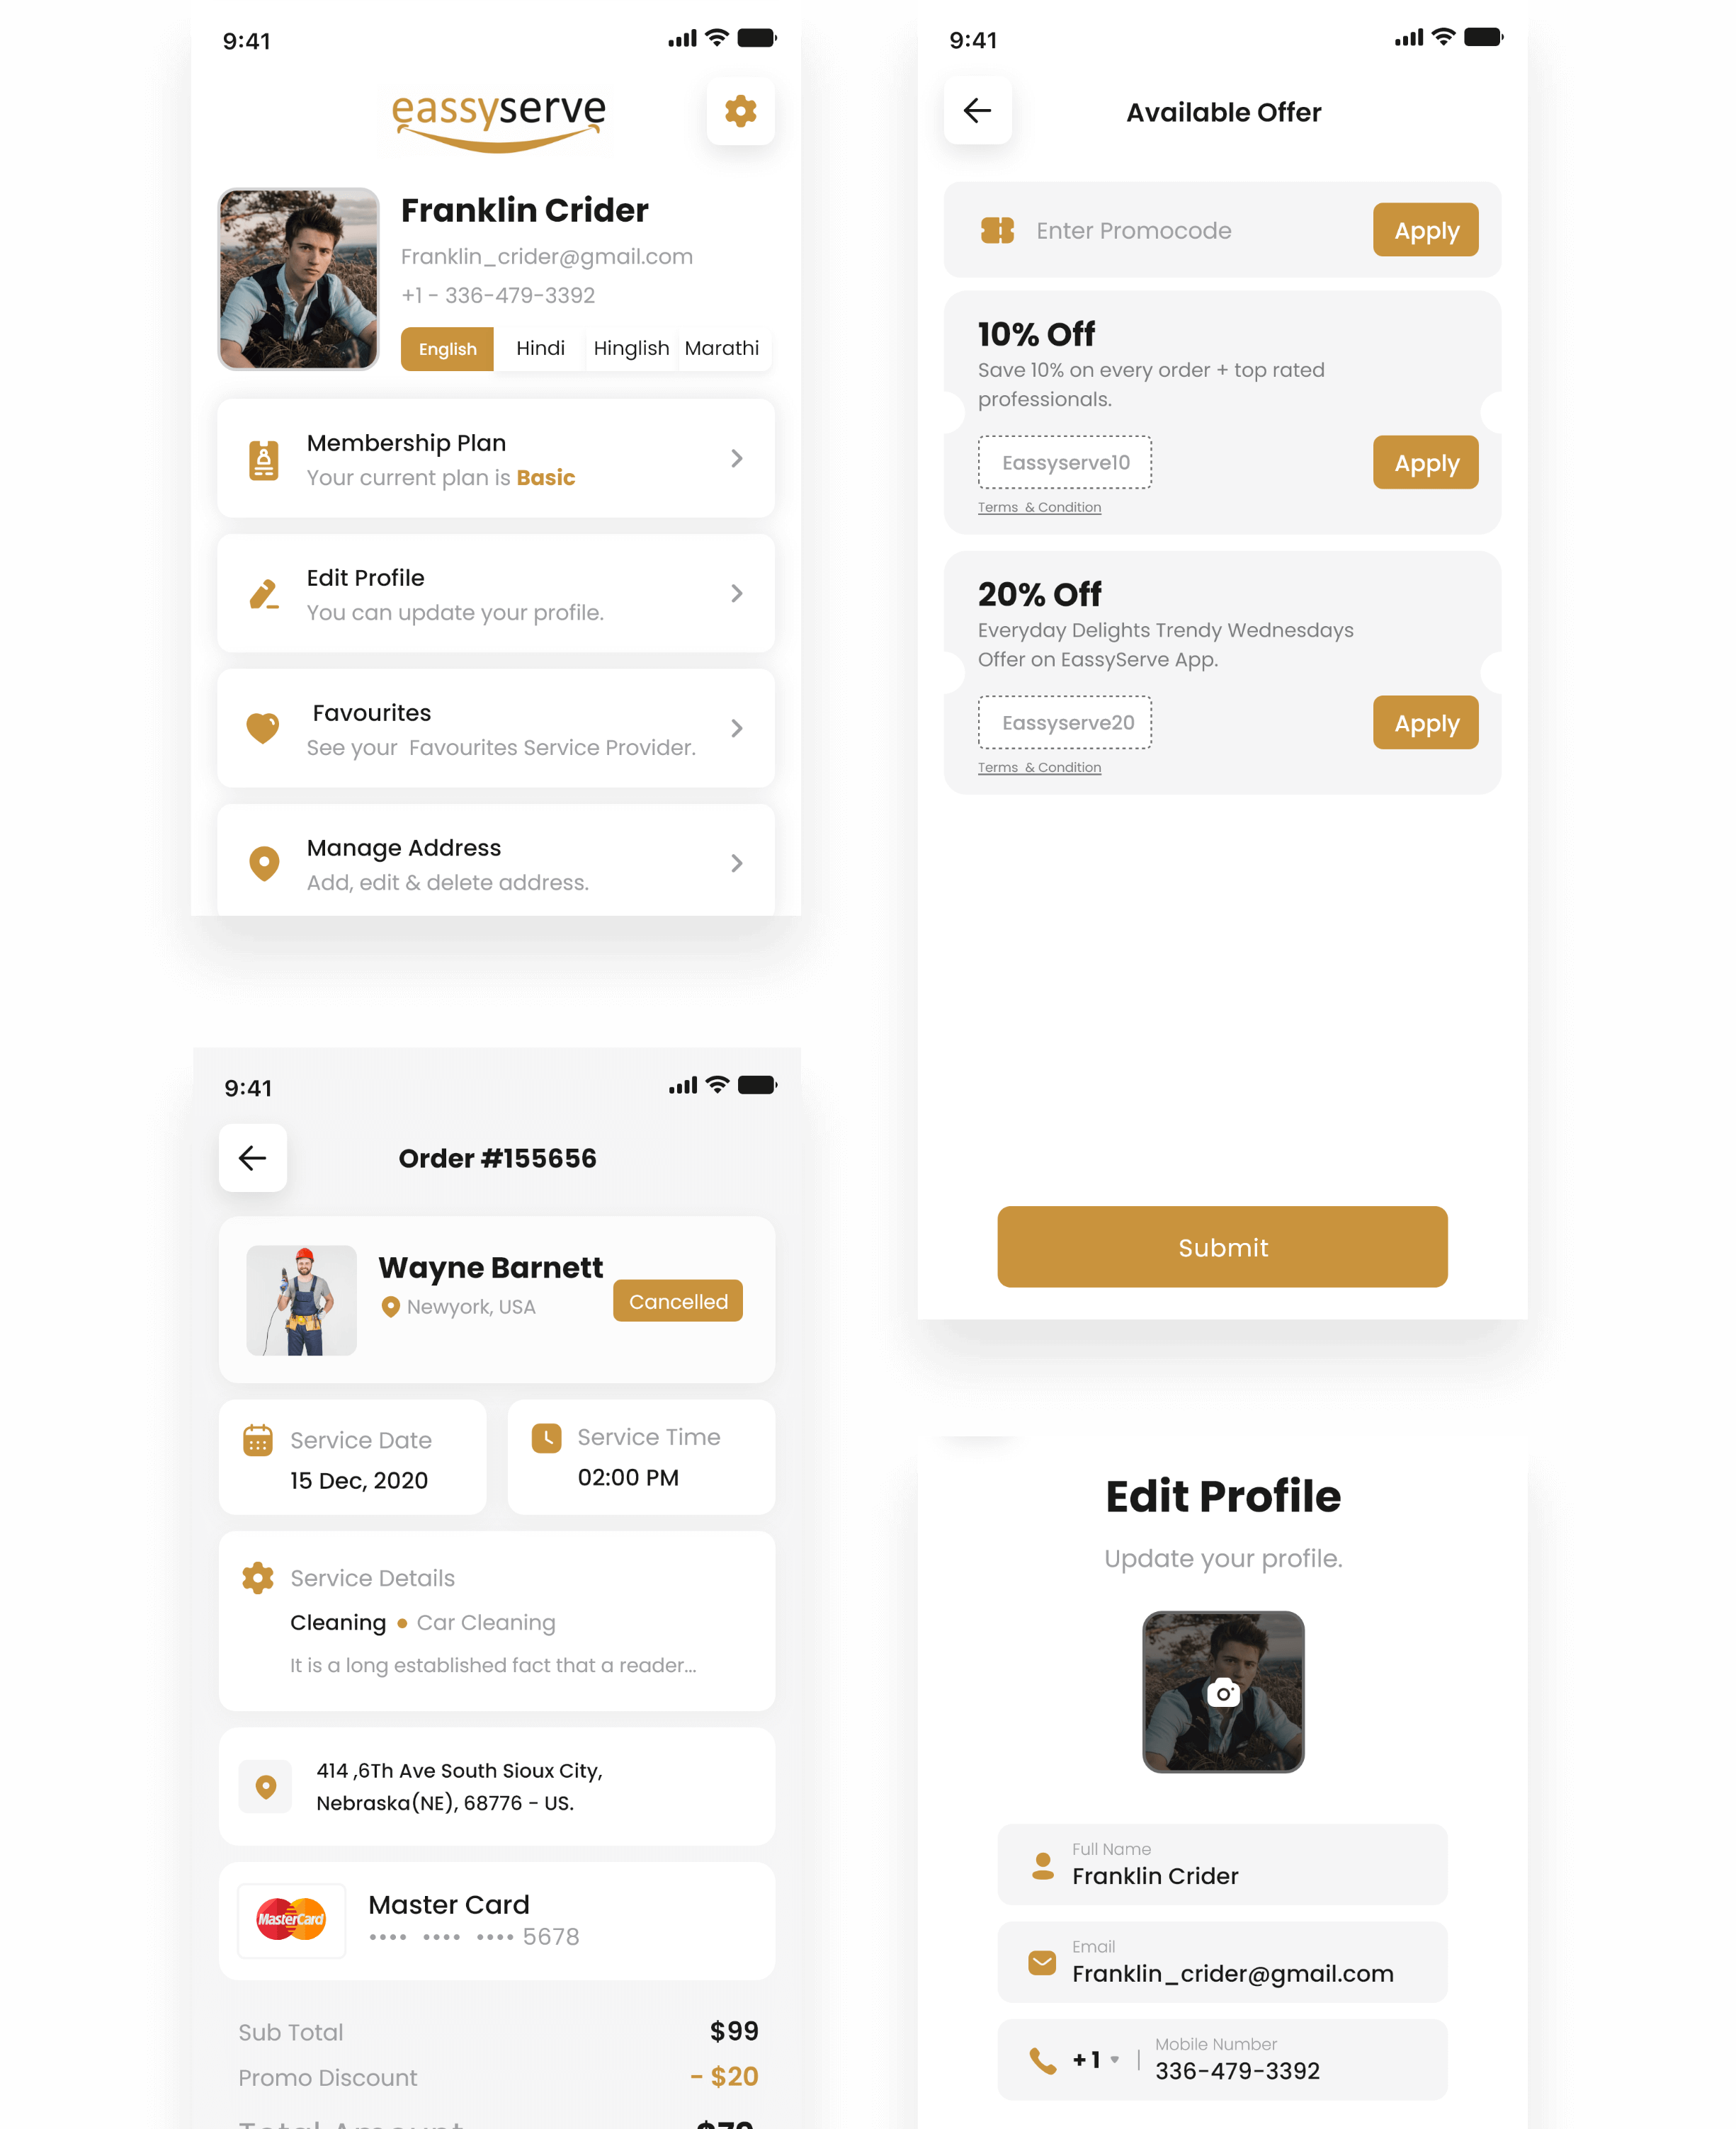Select English language toggle on profile

[x=446, y=346]
